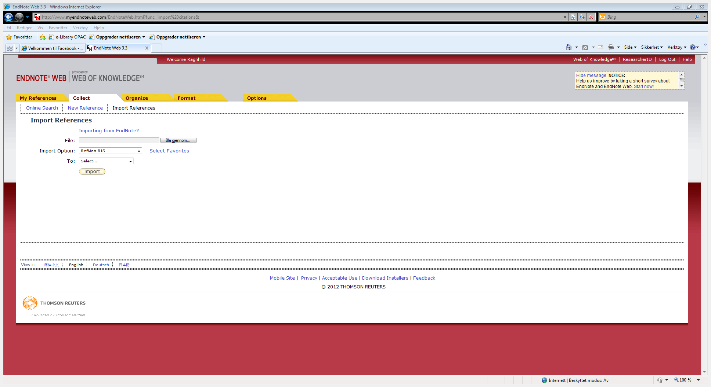Click the Download Installers footer link
The image size is (711, 387).
385,278
